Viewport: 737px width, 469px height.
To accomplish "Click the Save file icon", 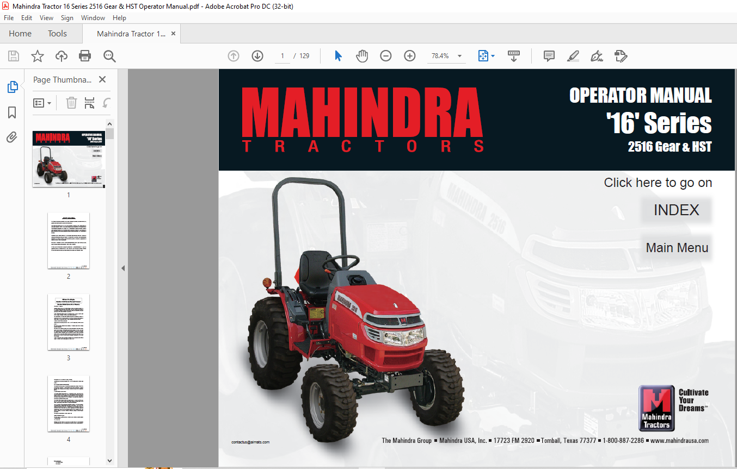I will [14, 56].
